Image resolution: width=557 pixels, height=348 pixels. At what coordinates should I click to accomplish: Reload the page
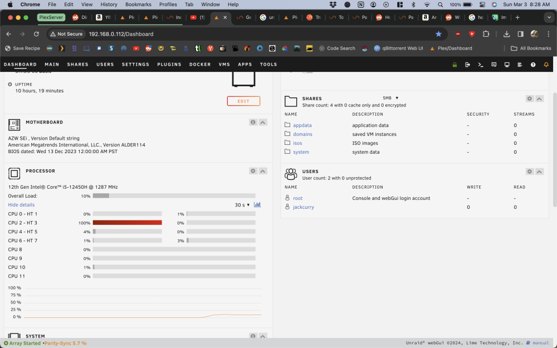[36, 34]
